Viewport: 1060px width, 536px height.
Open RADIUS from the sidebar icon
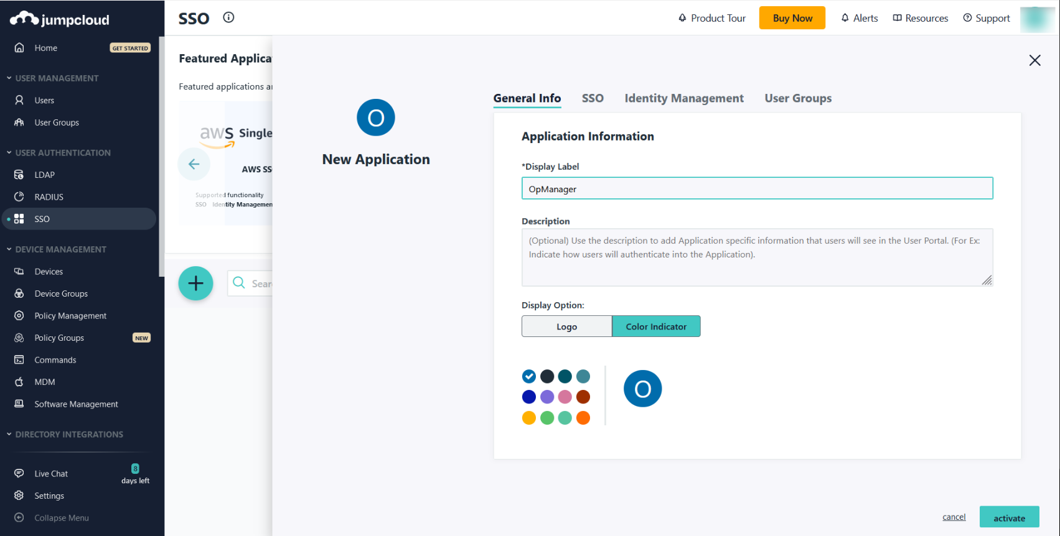19,197
